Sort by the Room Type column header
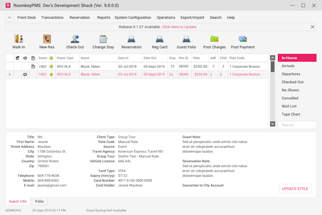 65,58
